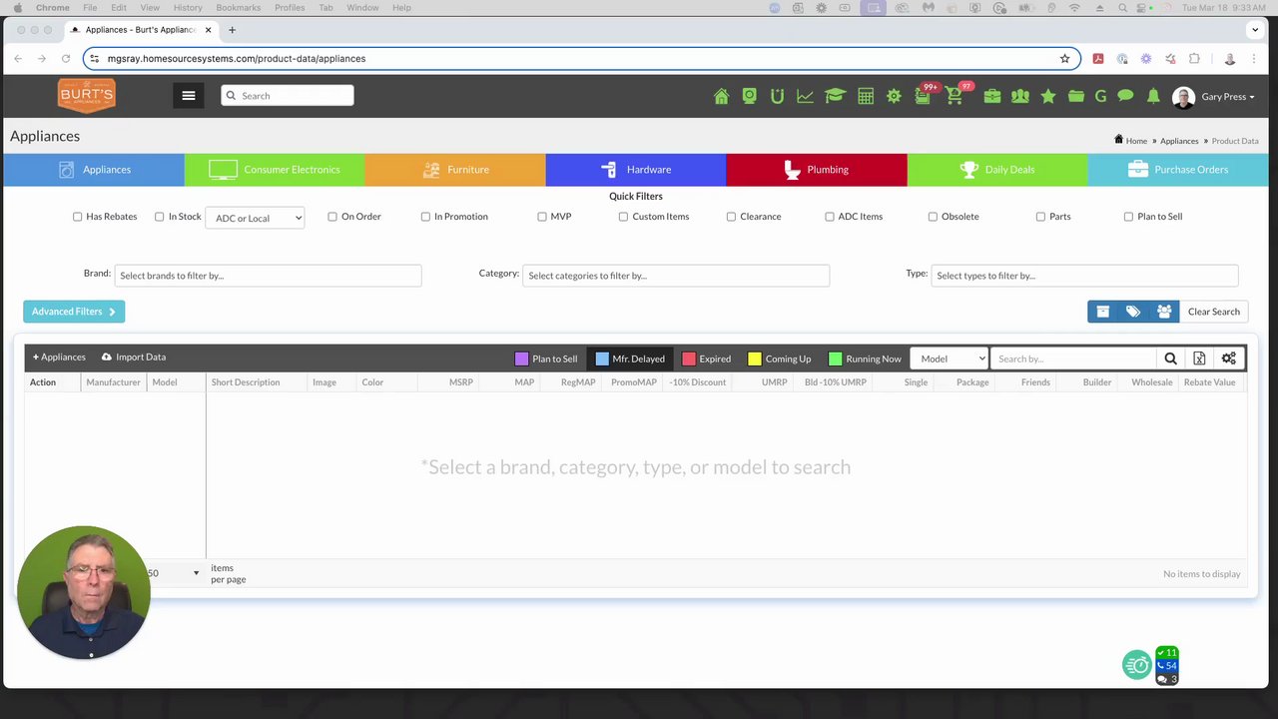The image size is (1278, 719).
Task: Click the Import Data button
Action: coord(134,358)
